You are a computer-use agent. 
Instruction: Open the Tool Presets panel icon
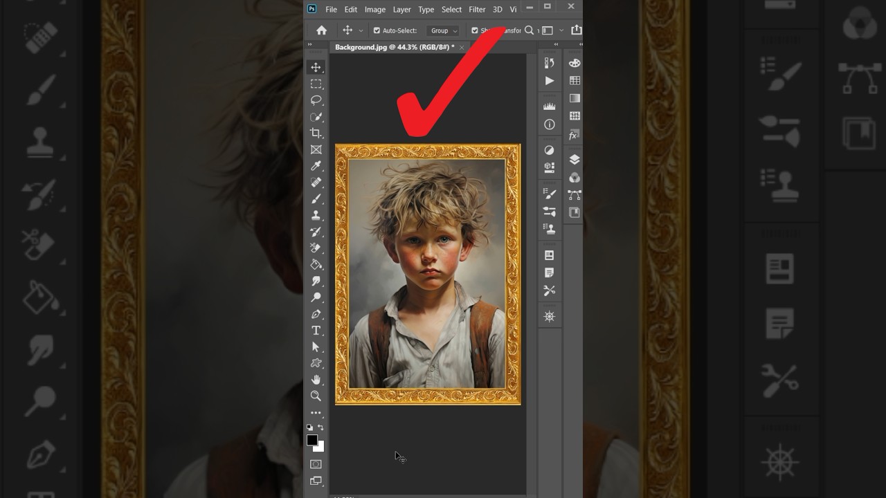pyautogui.click(x=550, y=291)
